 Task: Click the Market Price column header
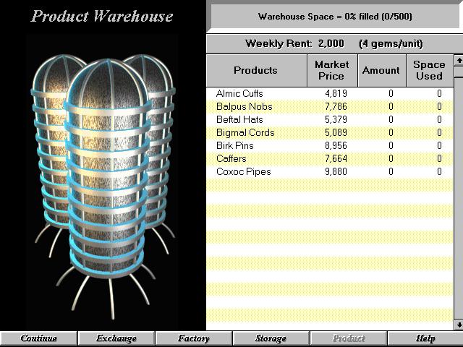tap(332, 71)
